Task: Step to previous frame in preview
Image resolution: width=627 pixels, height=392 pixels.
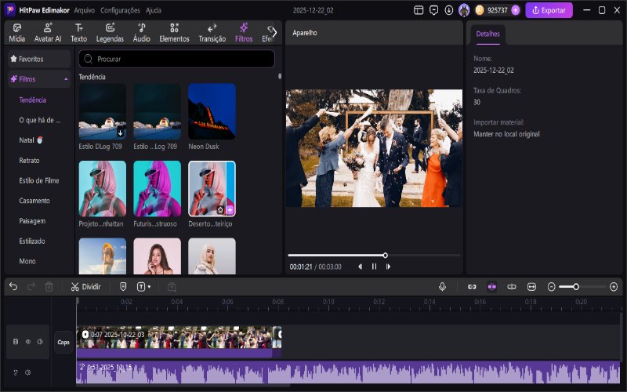Action: click(x=361, y=267)
